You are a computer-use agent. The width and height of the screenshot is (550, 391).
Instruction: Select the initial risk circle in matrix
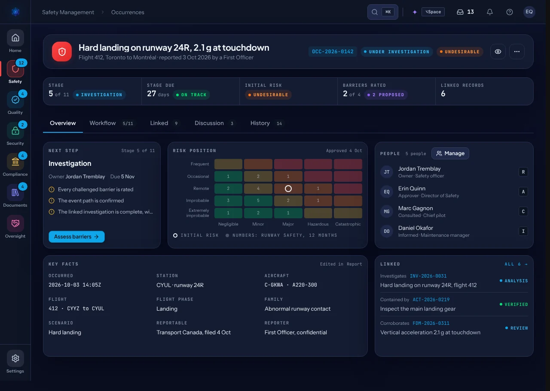click(x=288, y=189)
